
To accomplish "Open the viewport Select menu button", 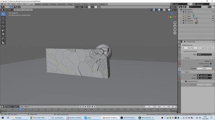I will pyautogui.click(x=21, y=10).
